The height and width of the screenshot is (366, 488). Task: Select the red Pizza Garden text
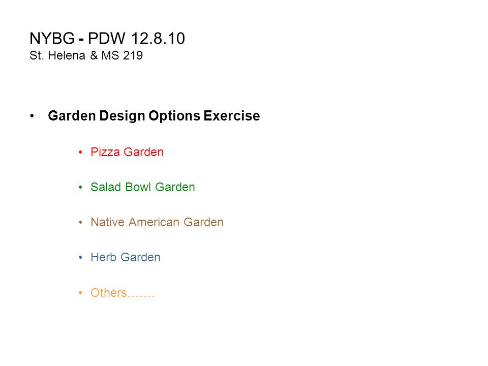(x=127, y=152)
